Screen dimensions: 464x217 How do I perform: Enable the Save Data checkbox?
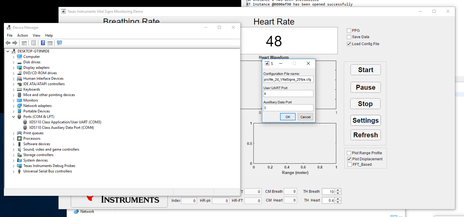pos(349,37)
